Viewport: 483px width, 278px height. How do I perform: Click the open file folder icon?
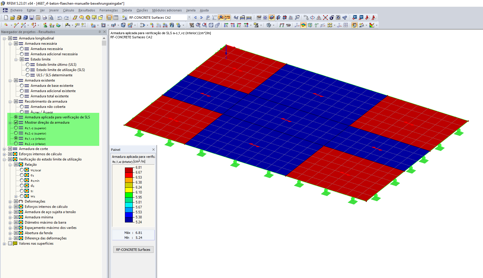[12, 18]
